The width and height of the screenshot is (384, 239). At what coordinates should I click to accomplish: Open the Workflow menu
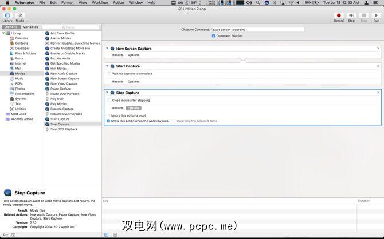click(100, 3)
